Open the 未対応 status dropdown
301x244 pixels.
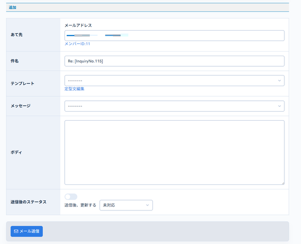point(126,205)
